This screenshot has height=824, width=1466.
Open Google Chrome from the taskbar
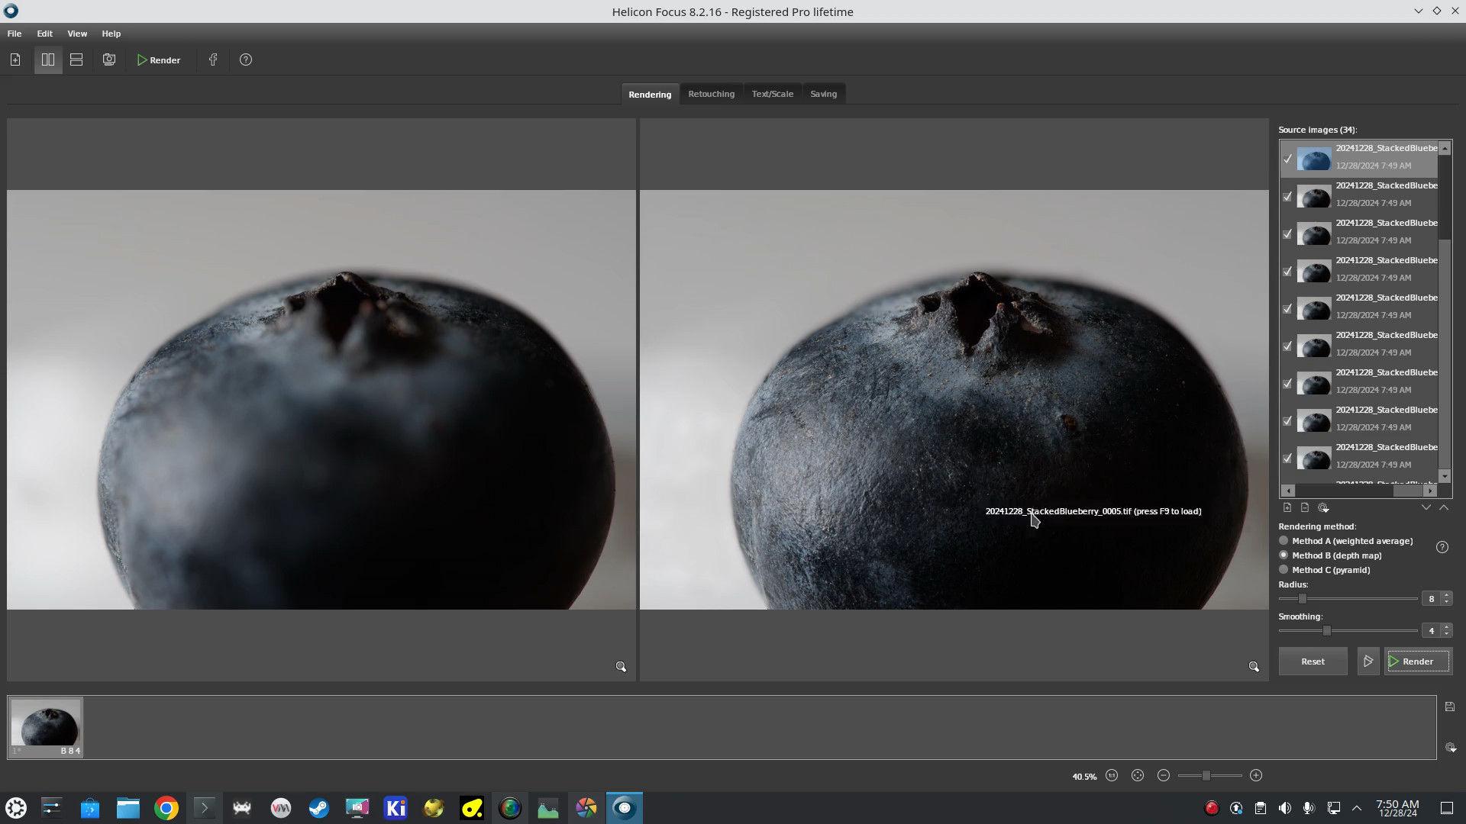[166, 808]
